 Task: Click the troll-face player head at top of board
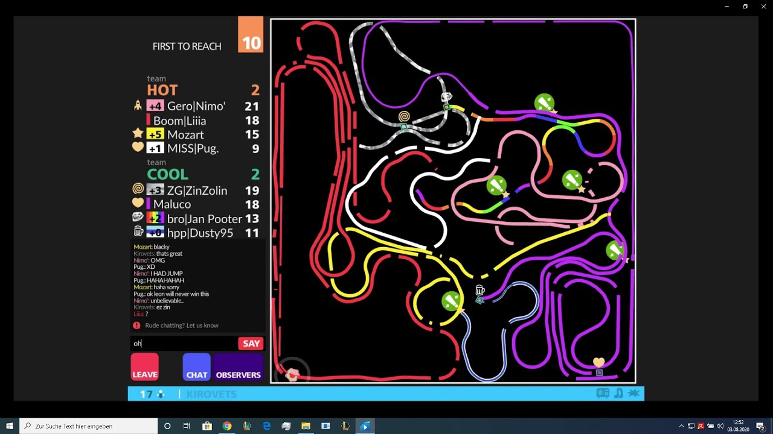pyautogui.click(x=446, y=96)
